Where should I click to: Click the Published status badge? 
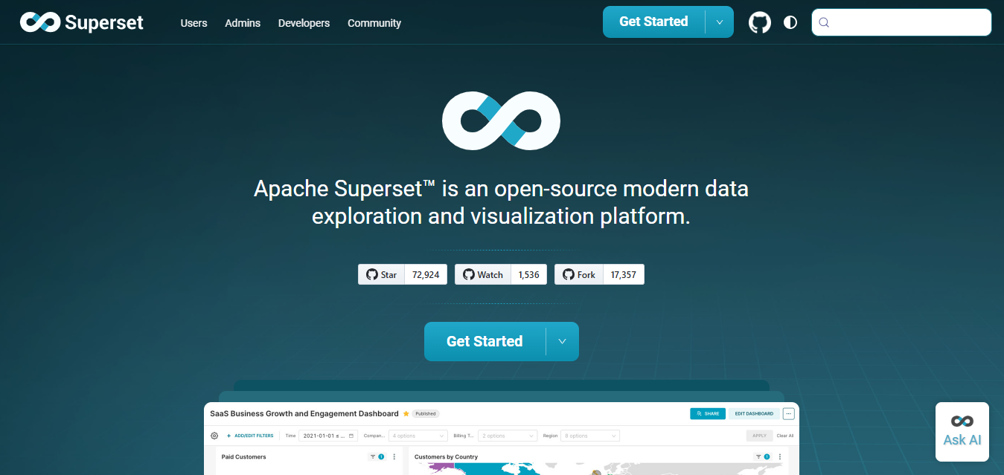(426, 413)
